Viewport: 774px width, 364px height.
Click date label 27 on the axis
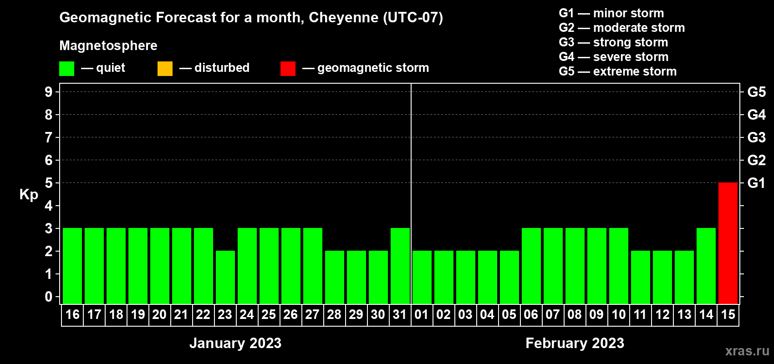coord(313,314)
